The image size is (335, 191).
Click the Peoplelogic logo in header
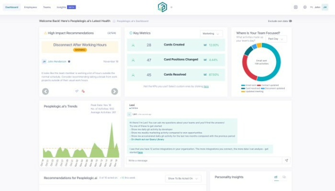(162, 7)
